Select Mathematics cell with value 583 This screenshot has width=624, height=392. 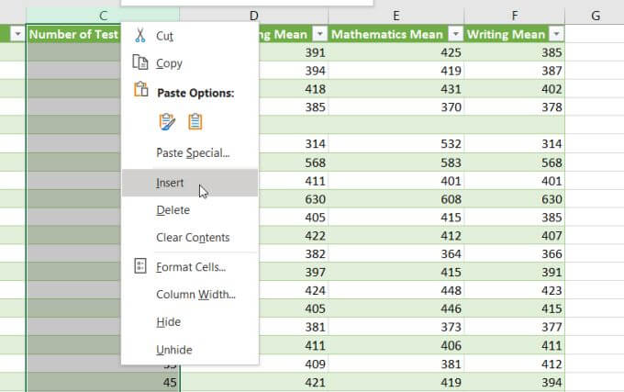(396, 162)
